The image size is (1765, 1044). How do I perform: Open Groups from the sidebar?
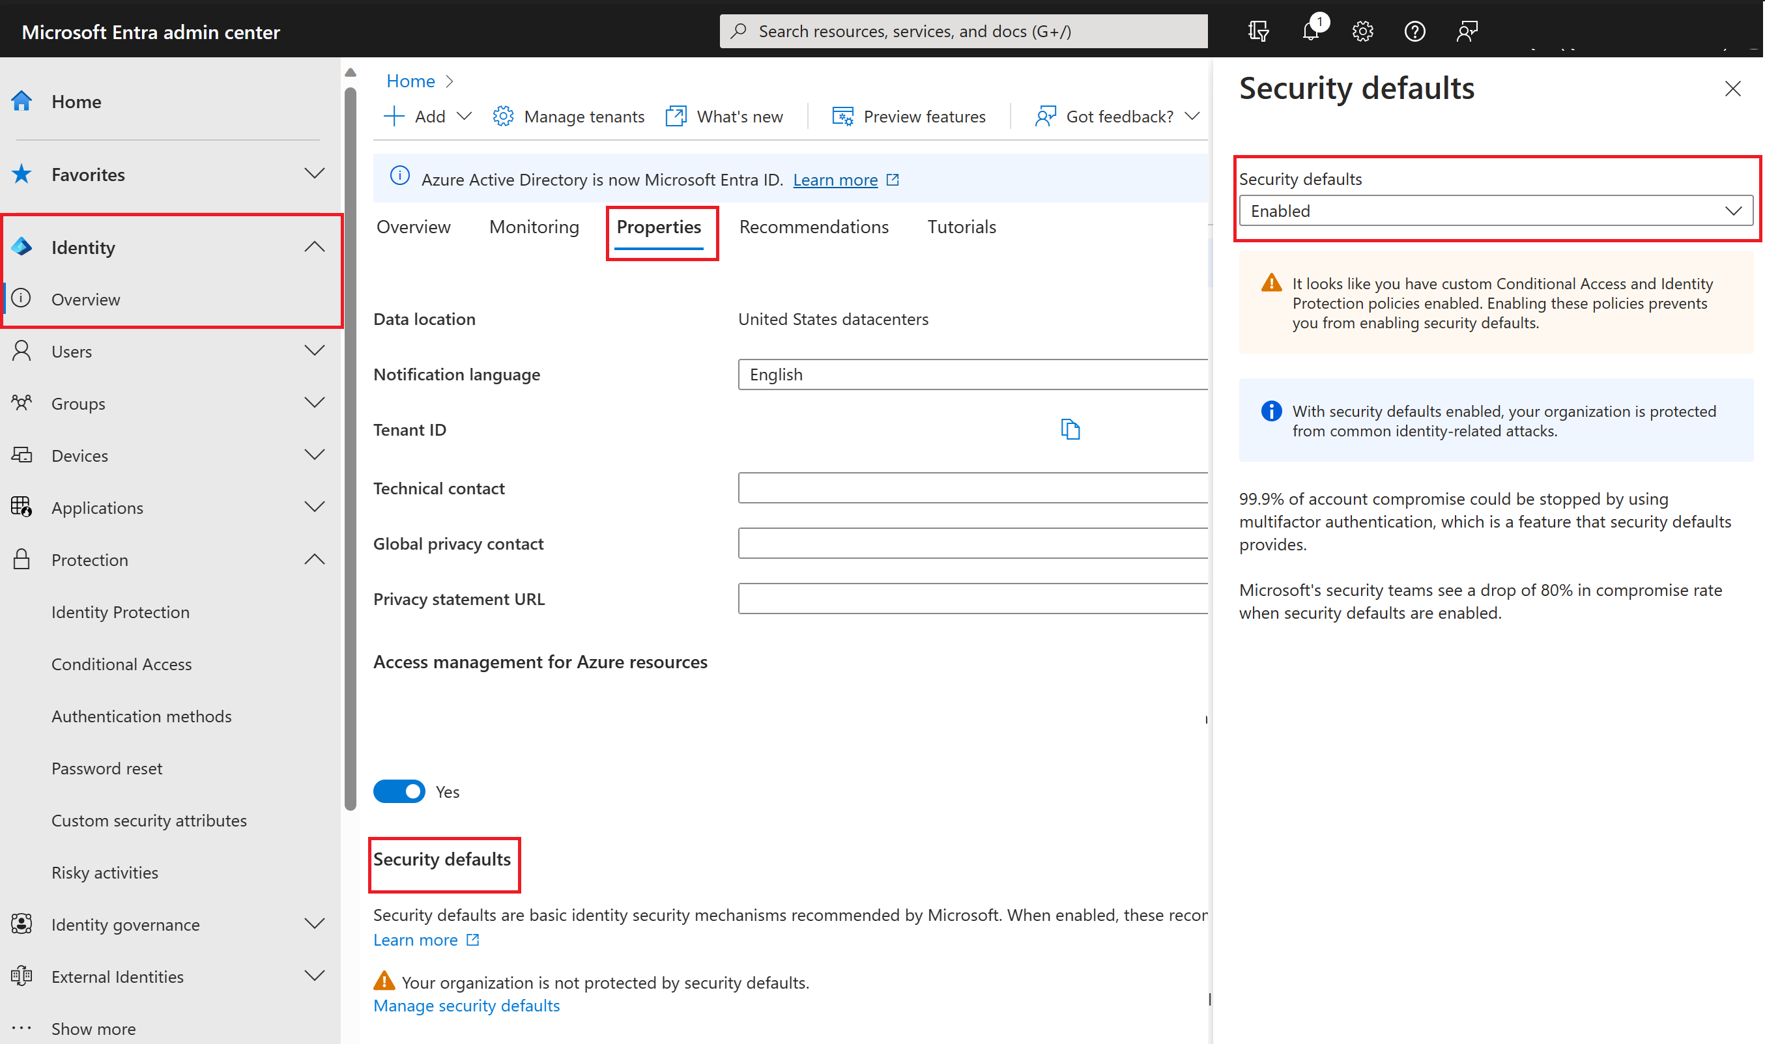(77, 403)
